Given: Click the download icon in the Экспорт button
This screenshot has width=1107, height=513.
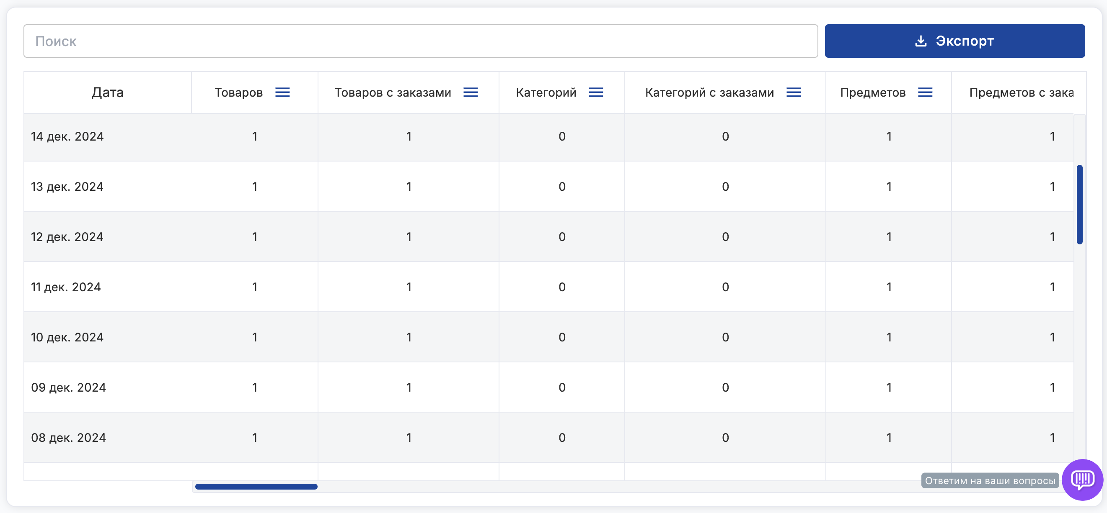Looking at the screenshot, I should tap(921, 41).
